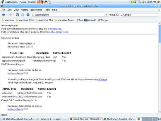161x121 pixels.
Task: Click the 12:07 AM clock
Action: click(151, 2)
